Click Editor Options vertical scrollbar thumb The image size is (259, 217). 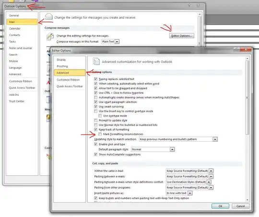coord(247,97)
